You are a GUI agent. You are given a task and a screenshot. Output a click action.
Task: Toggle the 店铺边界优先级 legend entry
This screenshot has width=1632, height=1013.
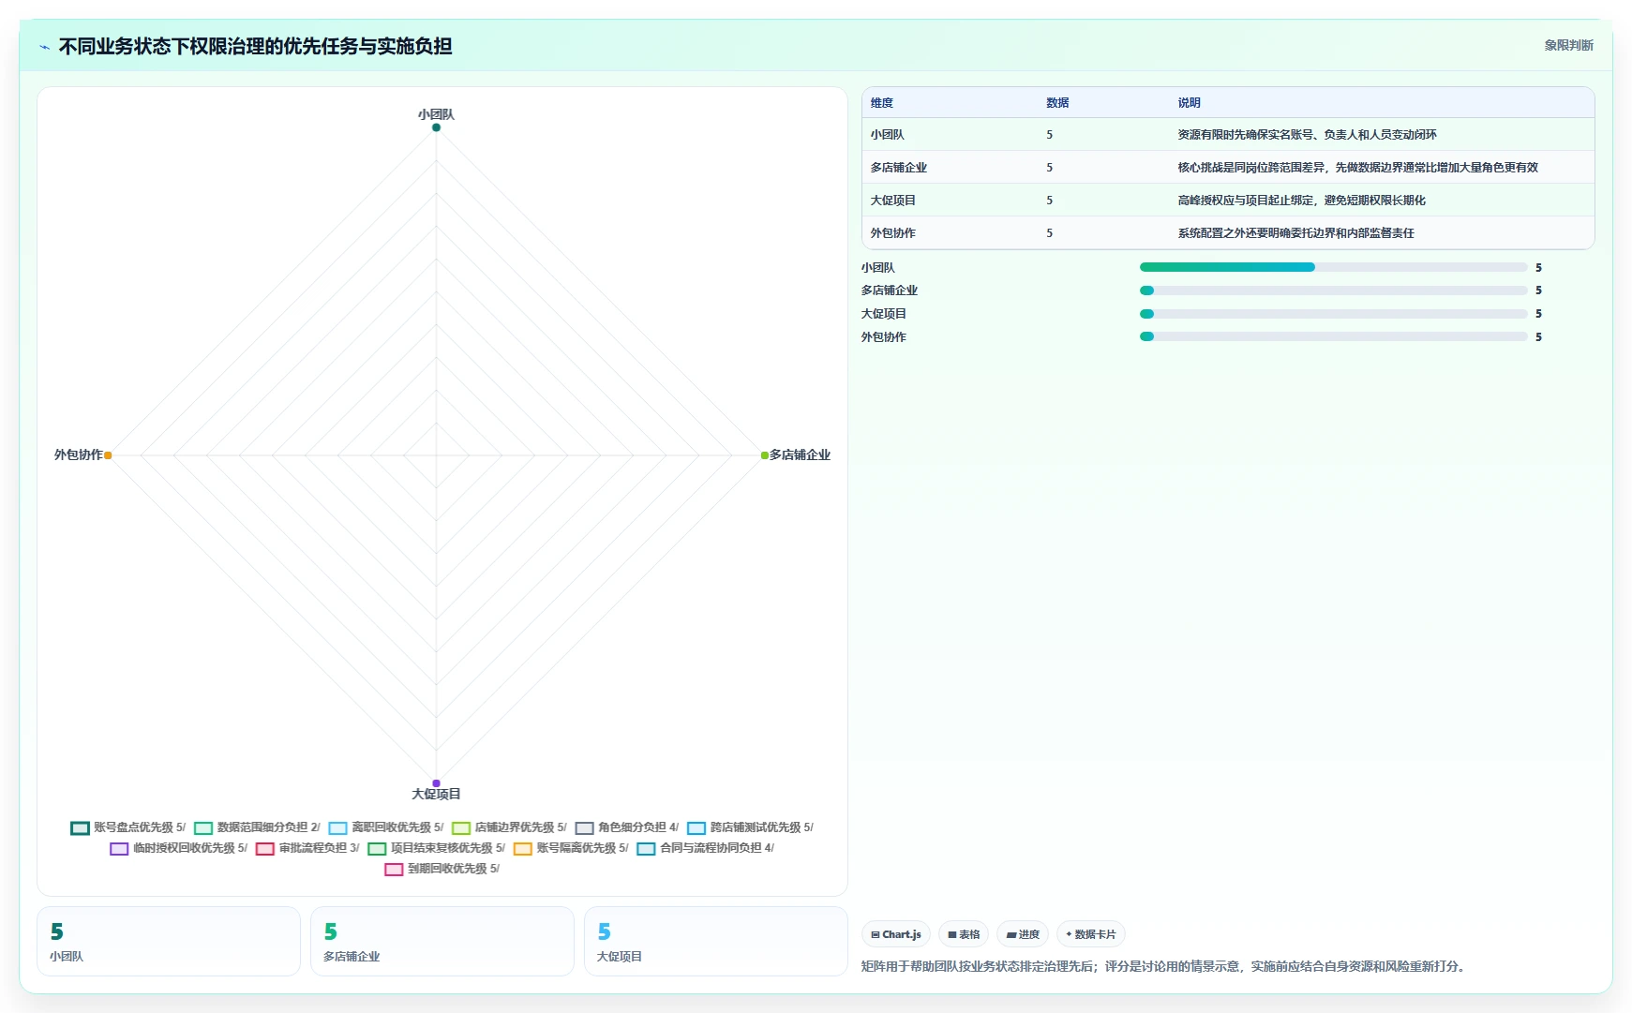coord(509,827)
